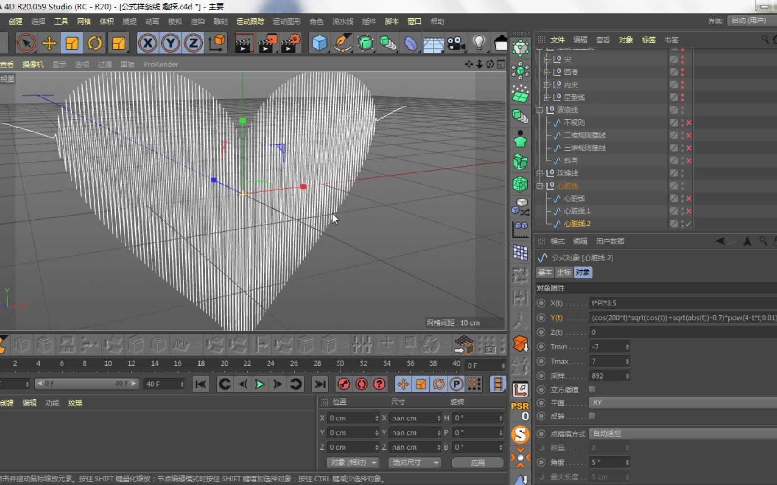Add a Light object
This screenshot has height=485, width=777.
[x=479, y=44]
